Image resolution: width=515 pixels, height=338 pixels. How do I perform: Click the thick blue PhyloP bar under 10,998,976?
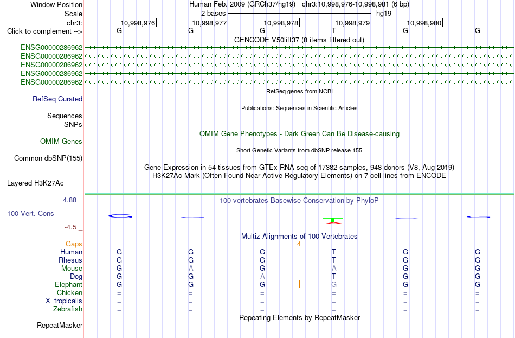click(x=120, y=216)
